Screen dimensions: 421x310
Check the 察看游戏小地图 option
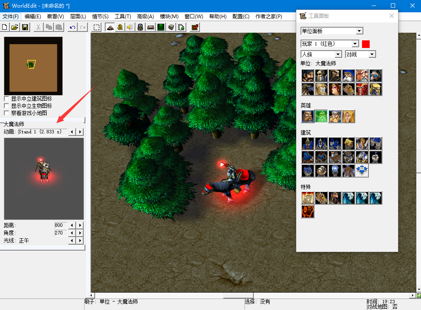(6, 113)
